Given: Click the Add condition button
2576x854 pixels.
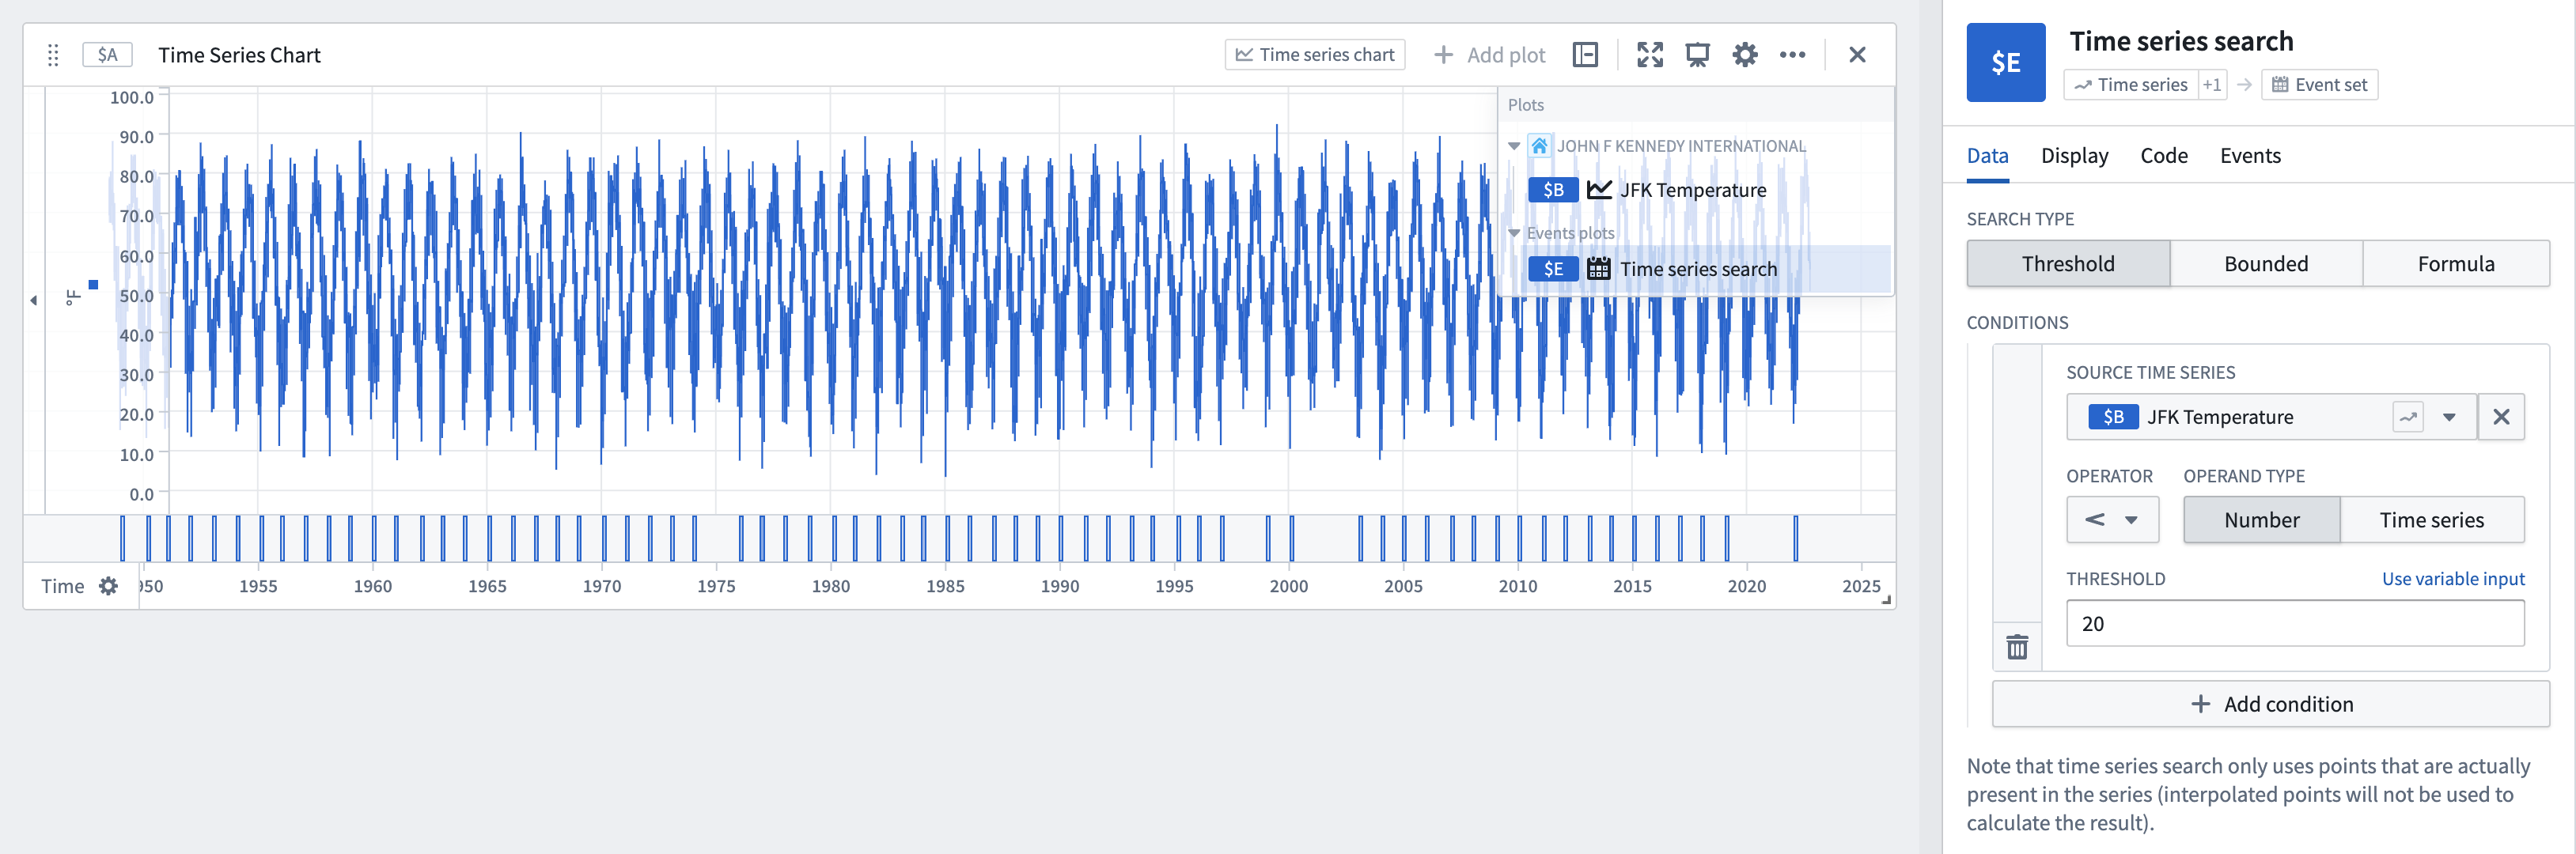Looking at the screenshot, I should click(x=2274, y=703).
